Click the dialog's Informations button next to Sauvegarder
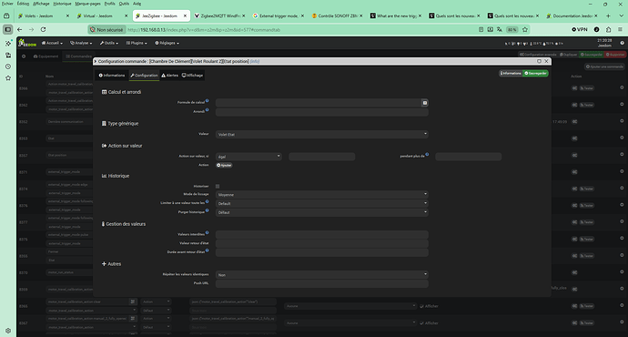Image resolution: width=628 pixels, height=337 pixels. coord(511,74)
